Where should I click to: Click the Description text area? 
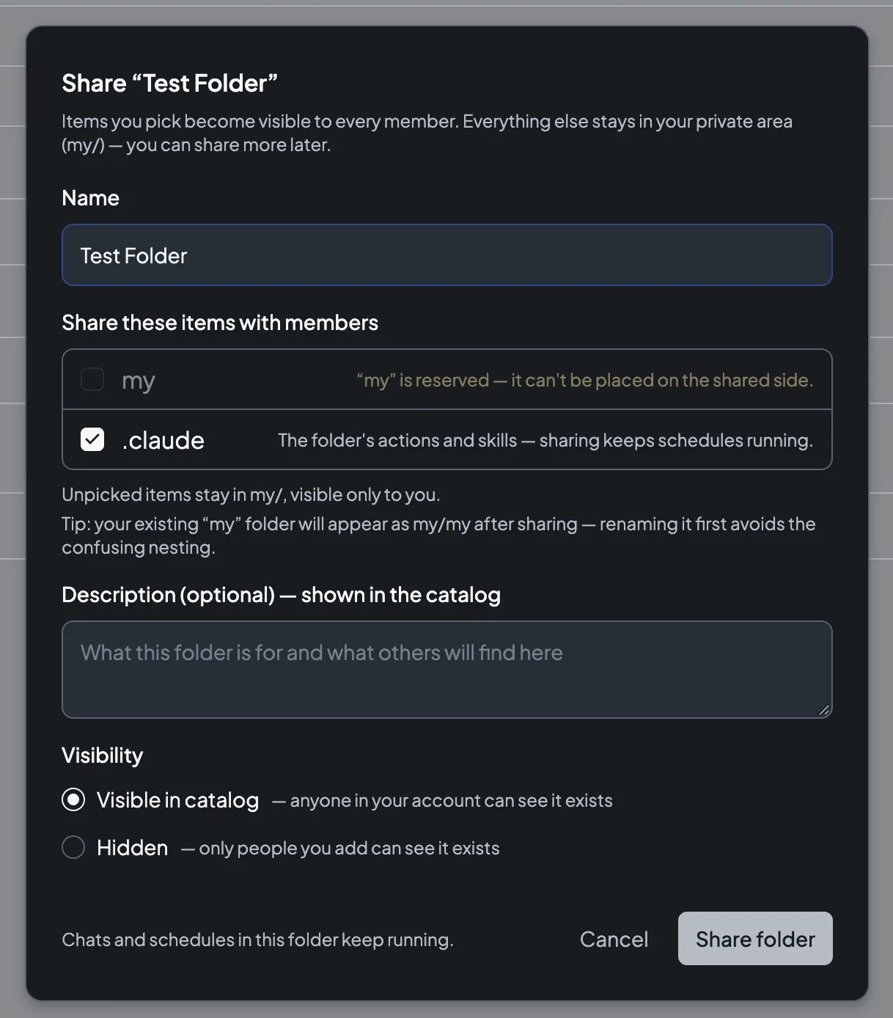click(447, 670)
